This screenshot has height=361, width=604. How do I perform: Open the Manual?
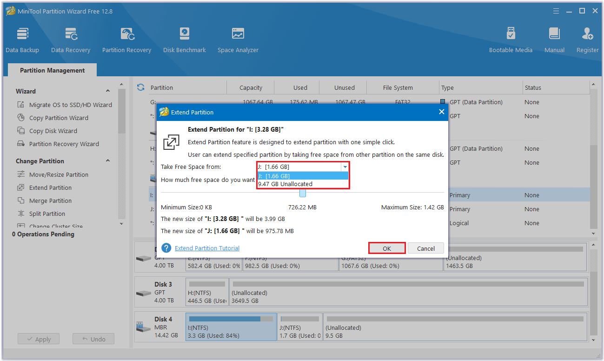tap(554, 40)
